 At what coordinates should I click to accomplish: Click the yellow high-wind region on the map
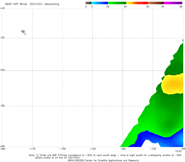(x=172, y=84)
